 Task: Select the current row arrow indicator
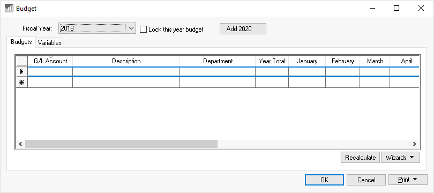click(22, 72)
